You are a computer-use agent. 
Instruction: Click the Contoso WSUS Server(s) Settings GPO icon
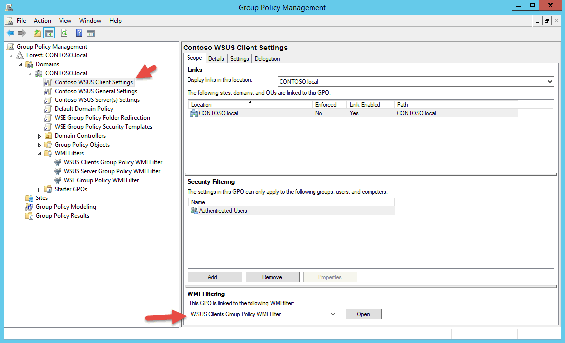point(48,100)
